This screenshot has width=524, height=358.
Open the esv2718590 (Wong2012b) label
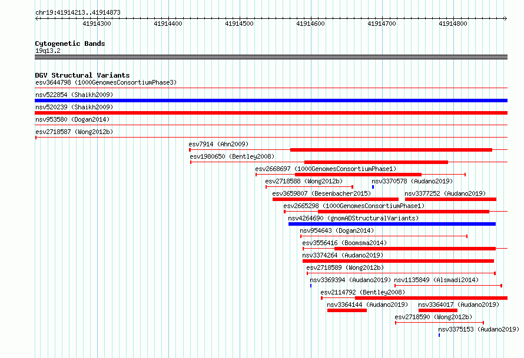[433, 317]
